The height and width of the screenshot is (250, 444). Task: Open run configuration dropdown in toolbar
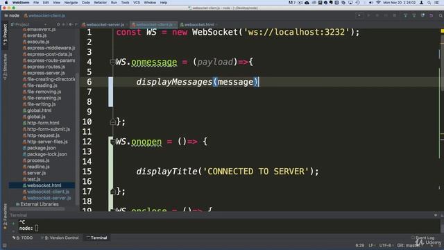359,15
